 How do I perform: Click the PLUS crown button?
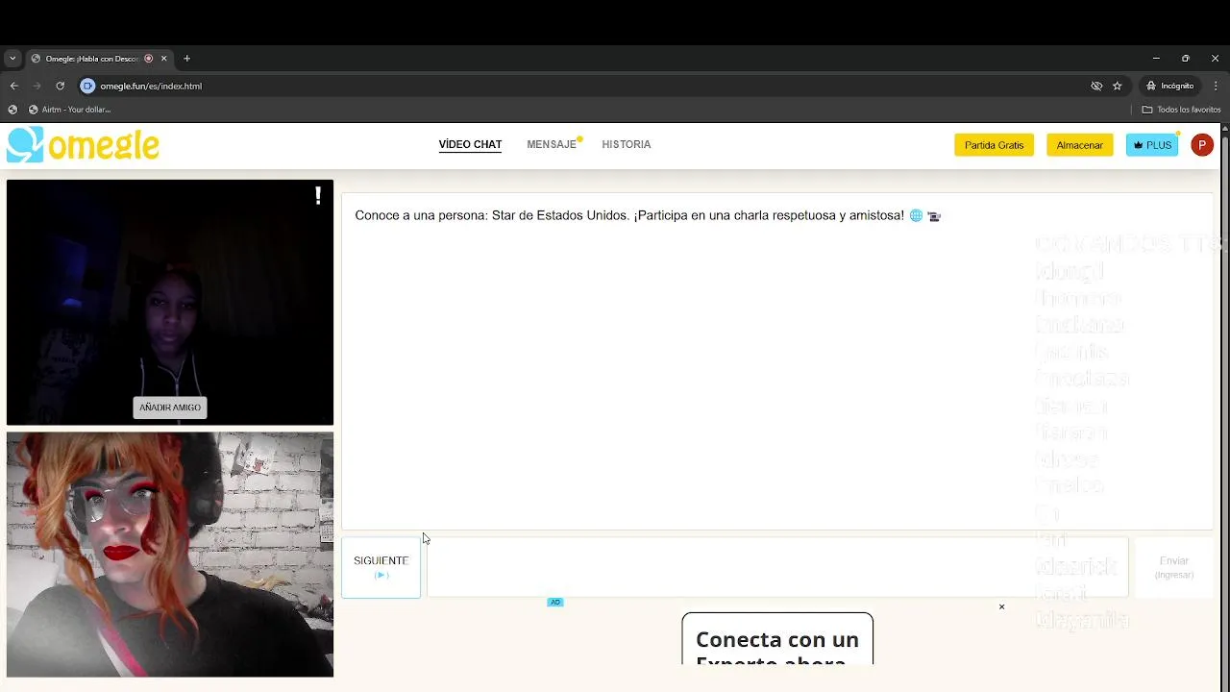(x=1152, y=145)
